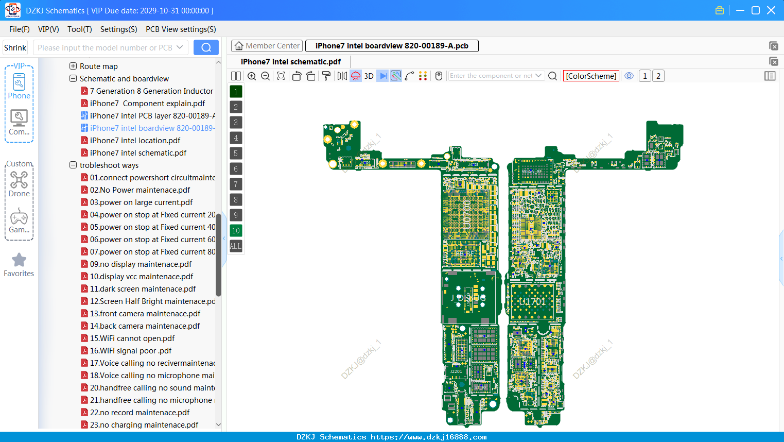Click the blue search button
This screenshot has height=442, width=784.
(206, 47)
